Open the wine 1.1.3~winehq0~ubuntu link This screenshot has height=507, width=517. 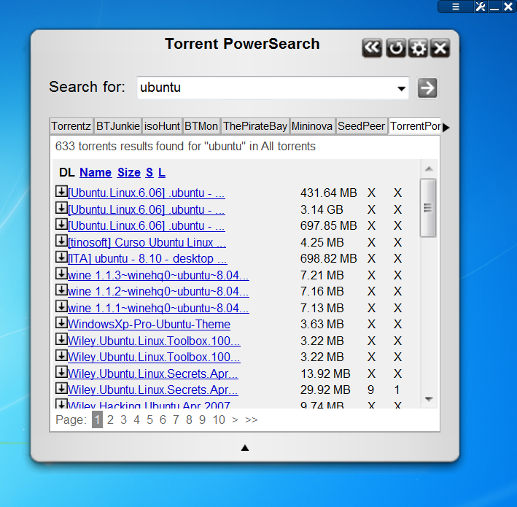tap(158, 275)
